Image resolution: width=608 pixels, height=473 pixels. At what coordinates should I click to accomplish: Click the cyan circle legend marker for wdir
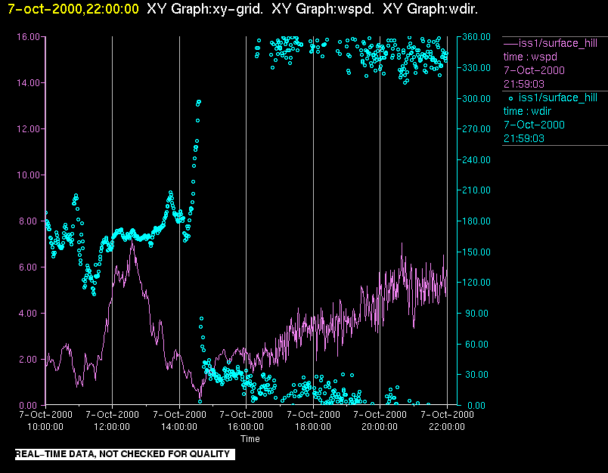click(510, 98)
